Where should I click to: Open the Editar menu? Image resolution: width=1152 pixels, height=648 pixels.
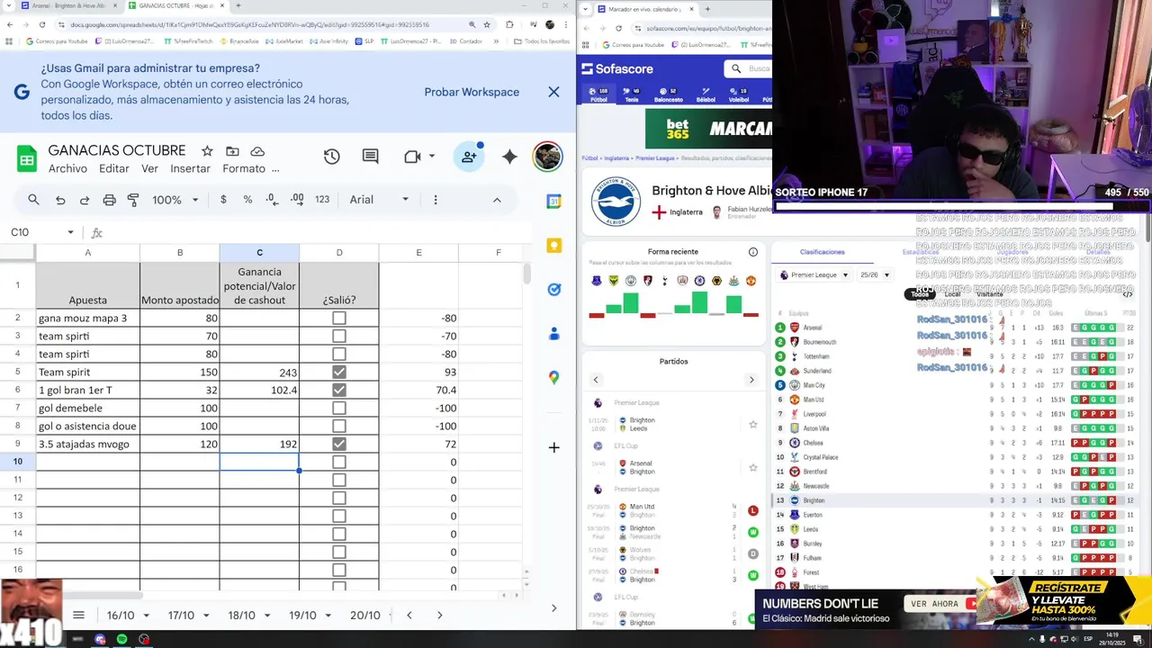coord(114,168)
